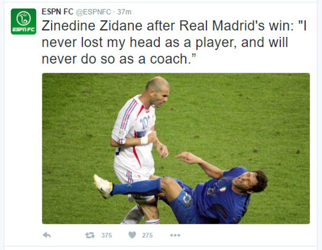322x250 pixels.
Task: Click the 'ESPN FC' wordmark inside the avatar
Action: pos(23,30)
